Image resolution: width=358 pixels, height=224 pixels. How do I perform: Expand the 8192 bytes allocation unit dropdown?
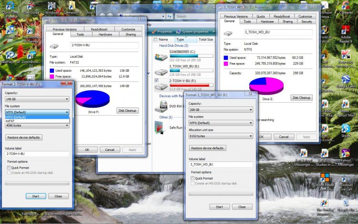point(220,136)
